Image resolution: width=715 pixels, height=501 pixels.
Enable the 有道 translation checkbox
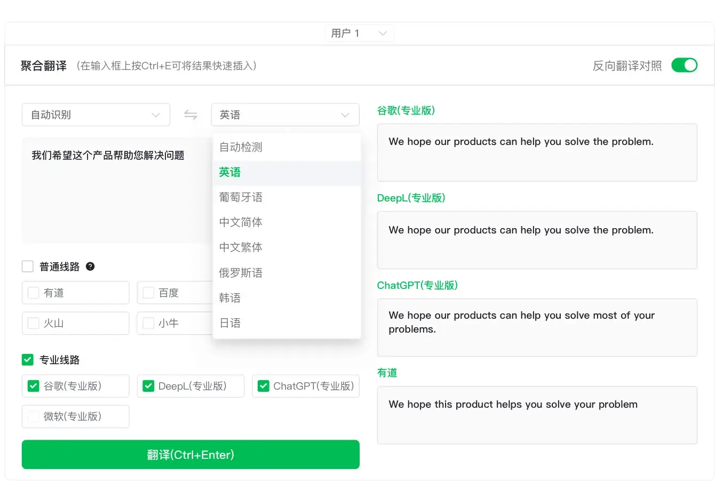click(x=34, y=293)
